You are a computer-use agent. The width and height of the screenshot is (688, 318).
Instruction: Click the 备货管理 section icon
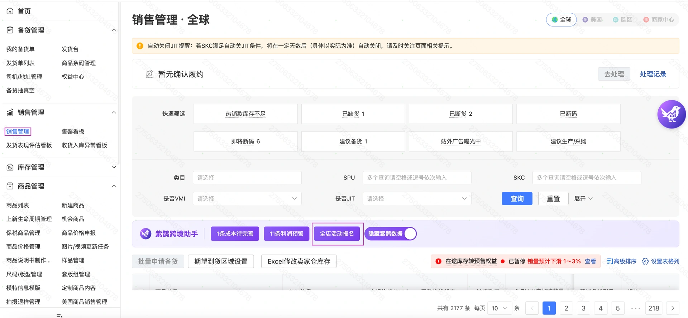(10, 30)
